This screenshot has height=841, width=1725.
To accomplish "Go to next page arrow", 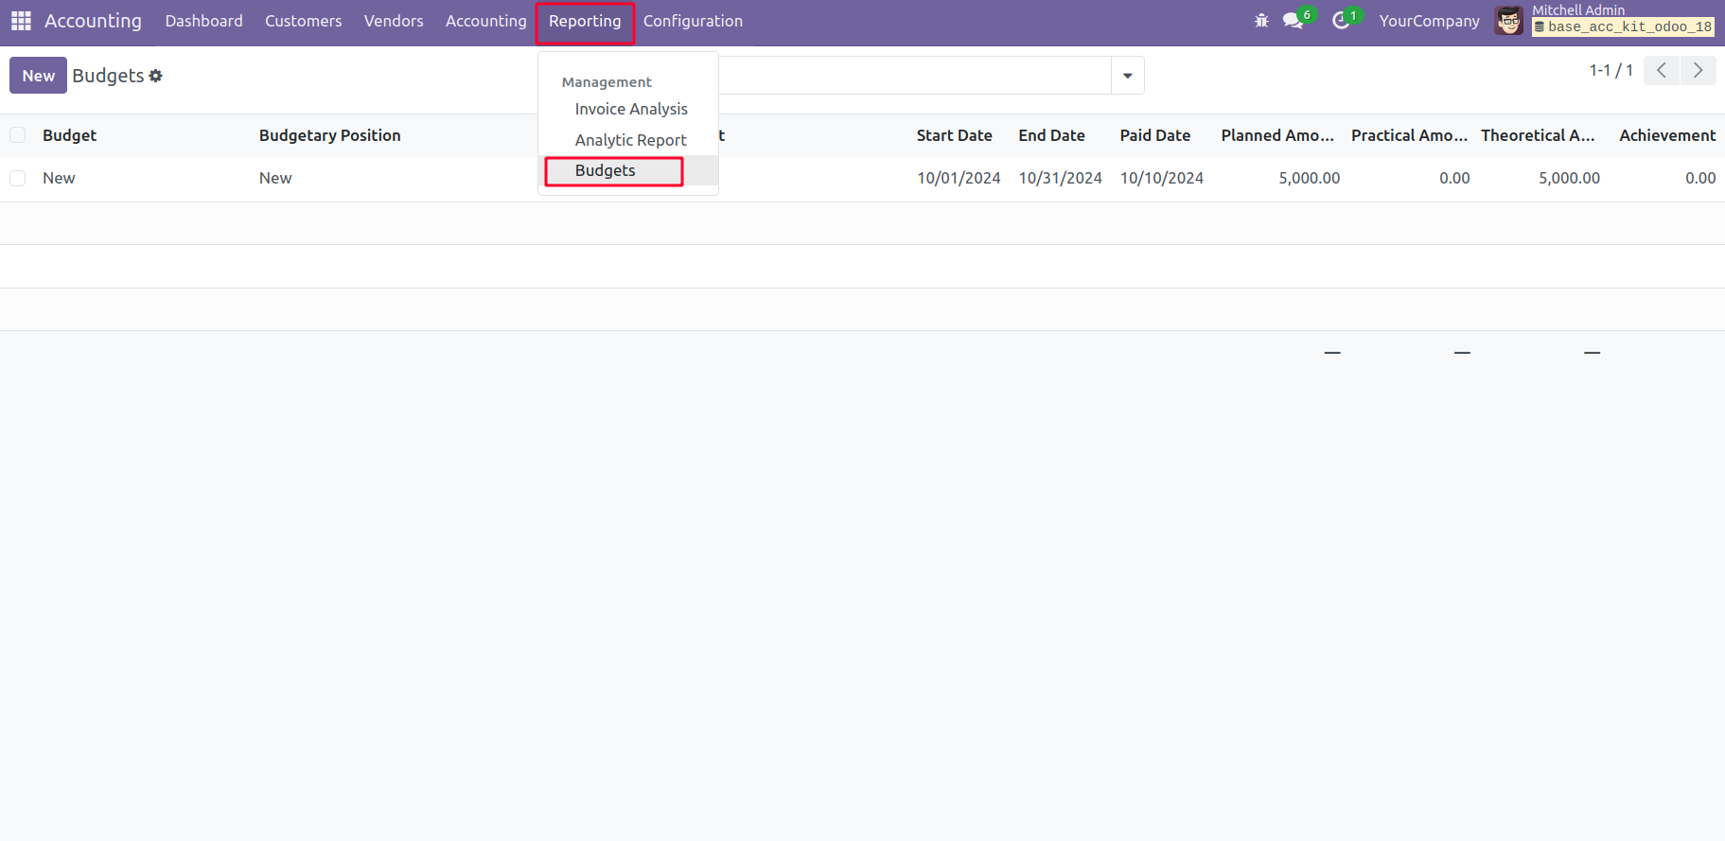I will coord(1698,71).
